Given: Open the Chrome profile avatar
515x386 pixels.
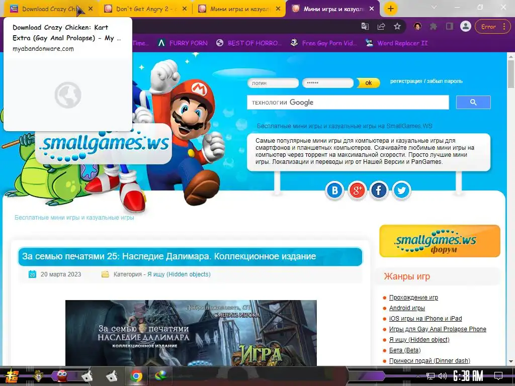Looking at the screenshot, I should (465, 26).
